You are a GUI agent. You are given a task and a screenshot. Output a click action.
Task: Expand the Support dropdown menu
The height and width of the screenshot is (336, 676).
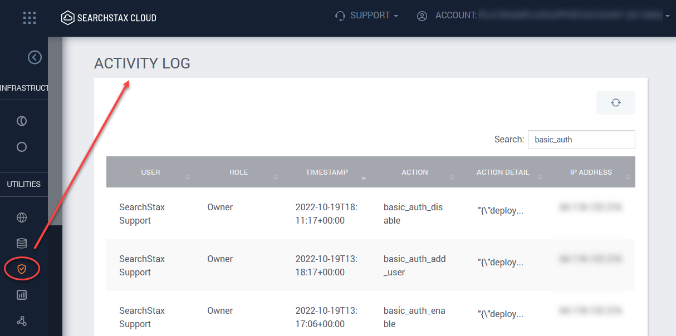pyautogui.click(x=366, y=16)
